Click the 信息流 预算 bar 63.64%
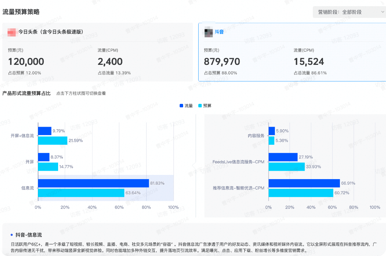 tap(81, 193)
